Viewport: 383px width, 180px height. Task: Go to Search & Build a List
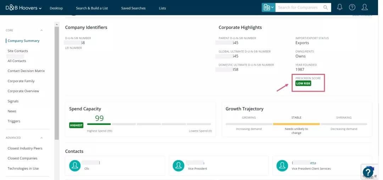[92, 8]
